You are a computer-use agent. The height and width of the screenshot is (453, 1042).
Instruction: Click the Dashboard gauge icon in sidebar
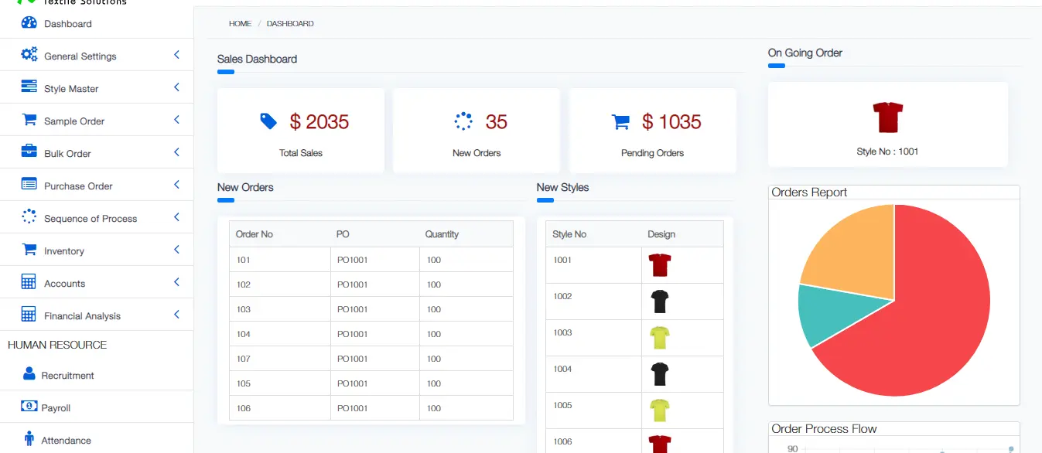(29, 23)
